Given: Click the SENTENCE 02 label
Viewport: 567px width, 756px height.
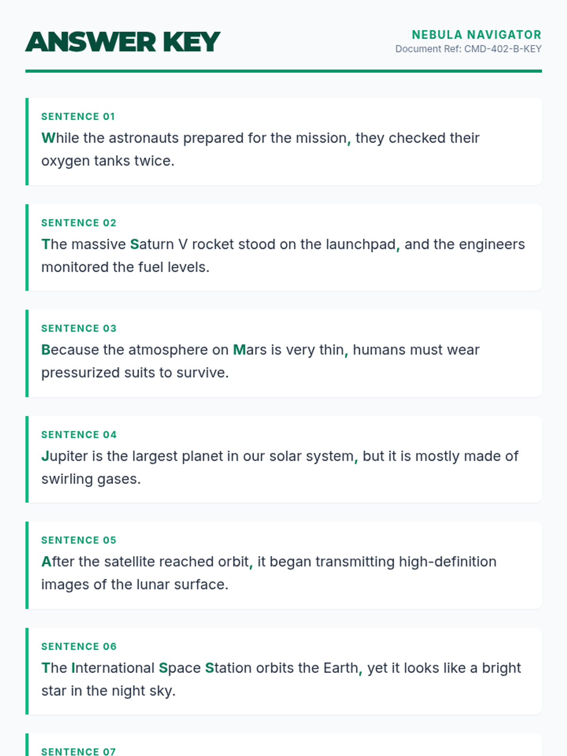Looking at the screenshot, I should [x=78, y=223].
